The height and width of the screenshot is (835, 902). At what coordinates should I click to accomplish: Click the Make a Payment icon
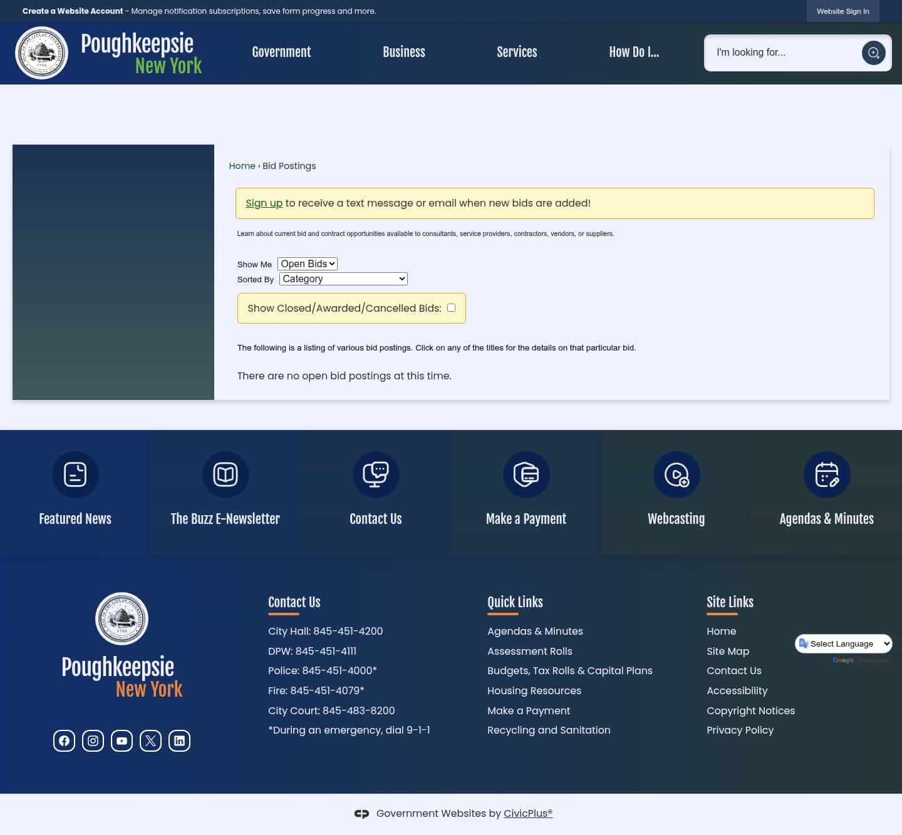tap(526, 475)
